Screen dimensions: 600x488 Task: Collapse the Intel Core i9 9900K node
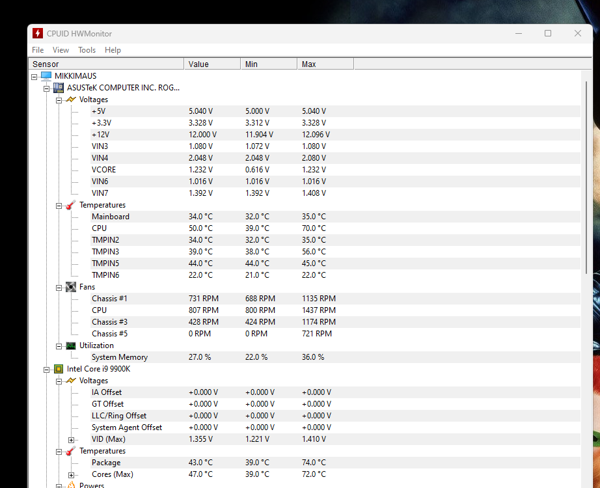click(46, 370)
